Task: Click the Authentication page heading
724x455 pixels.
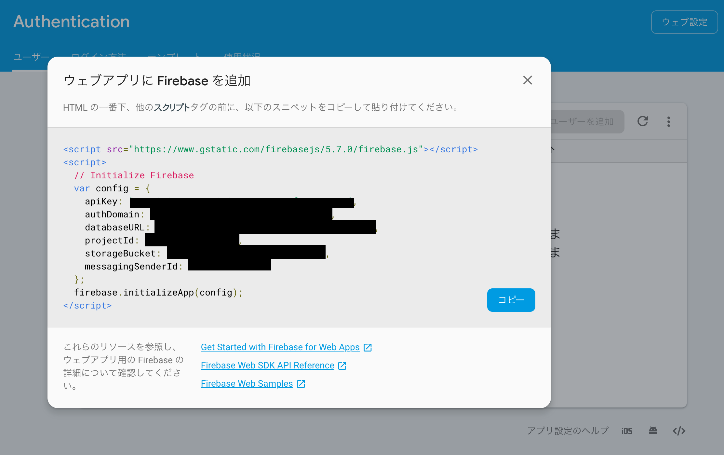Action: (x=72, y=22)
